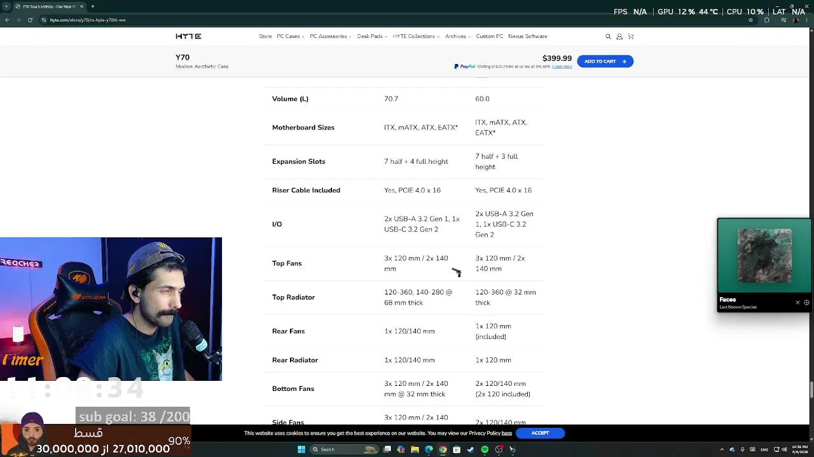This screenshot has height=457, width=814.
Task: Open the user account icon
Action: coord(619,37)
